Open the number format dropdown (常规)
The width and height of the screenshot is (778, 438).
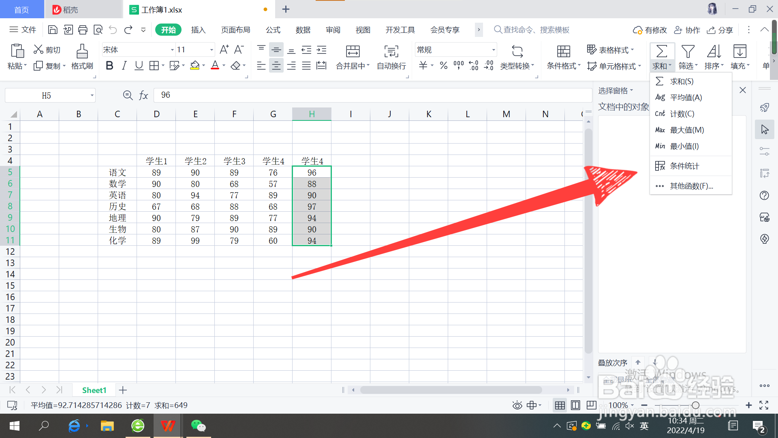pyautogui.click(x=494, y=50)
